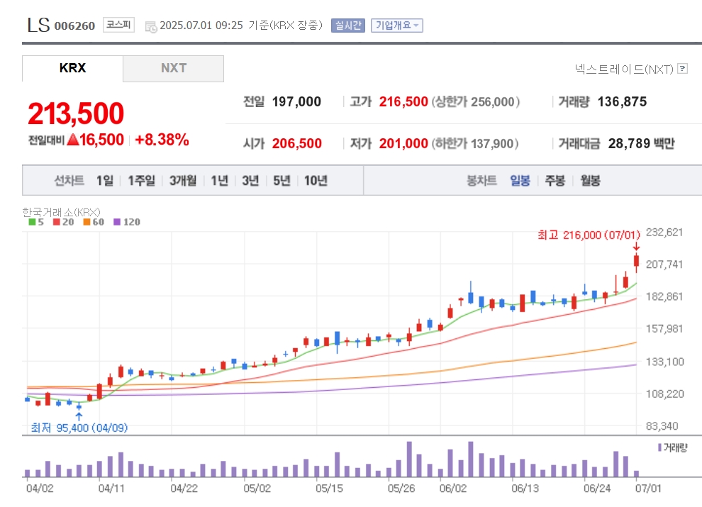Switch to the 10년 line chart

click(316, 181)
